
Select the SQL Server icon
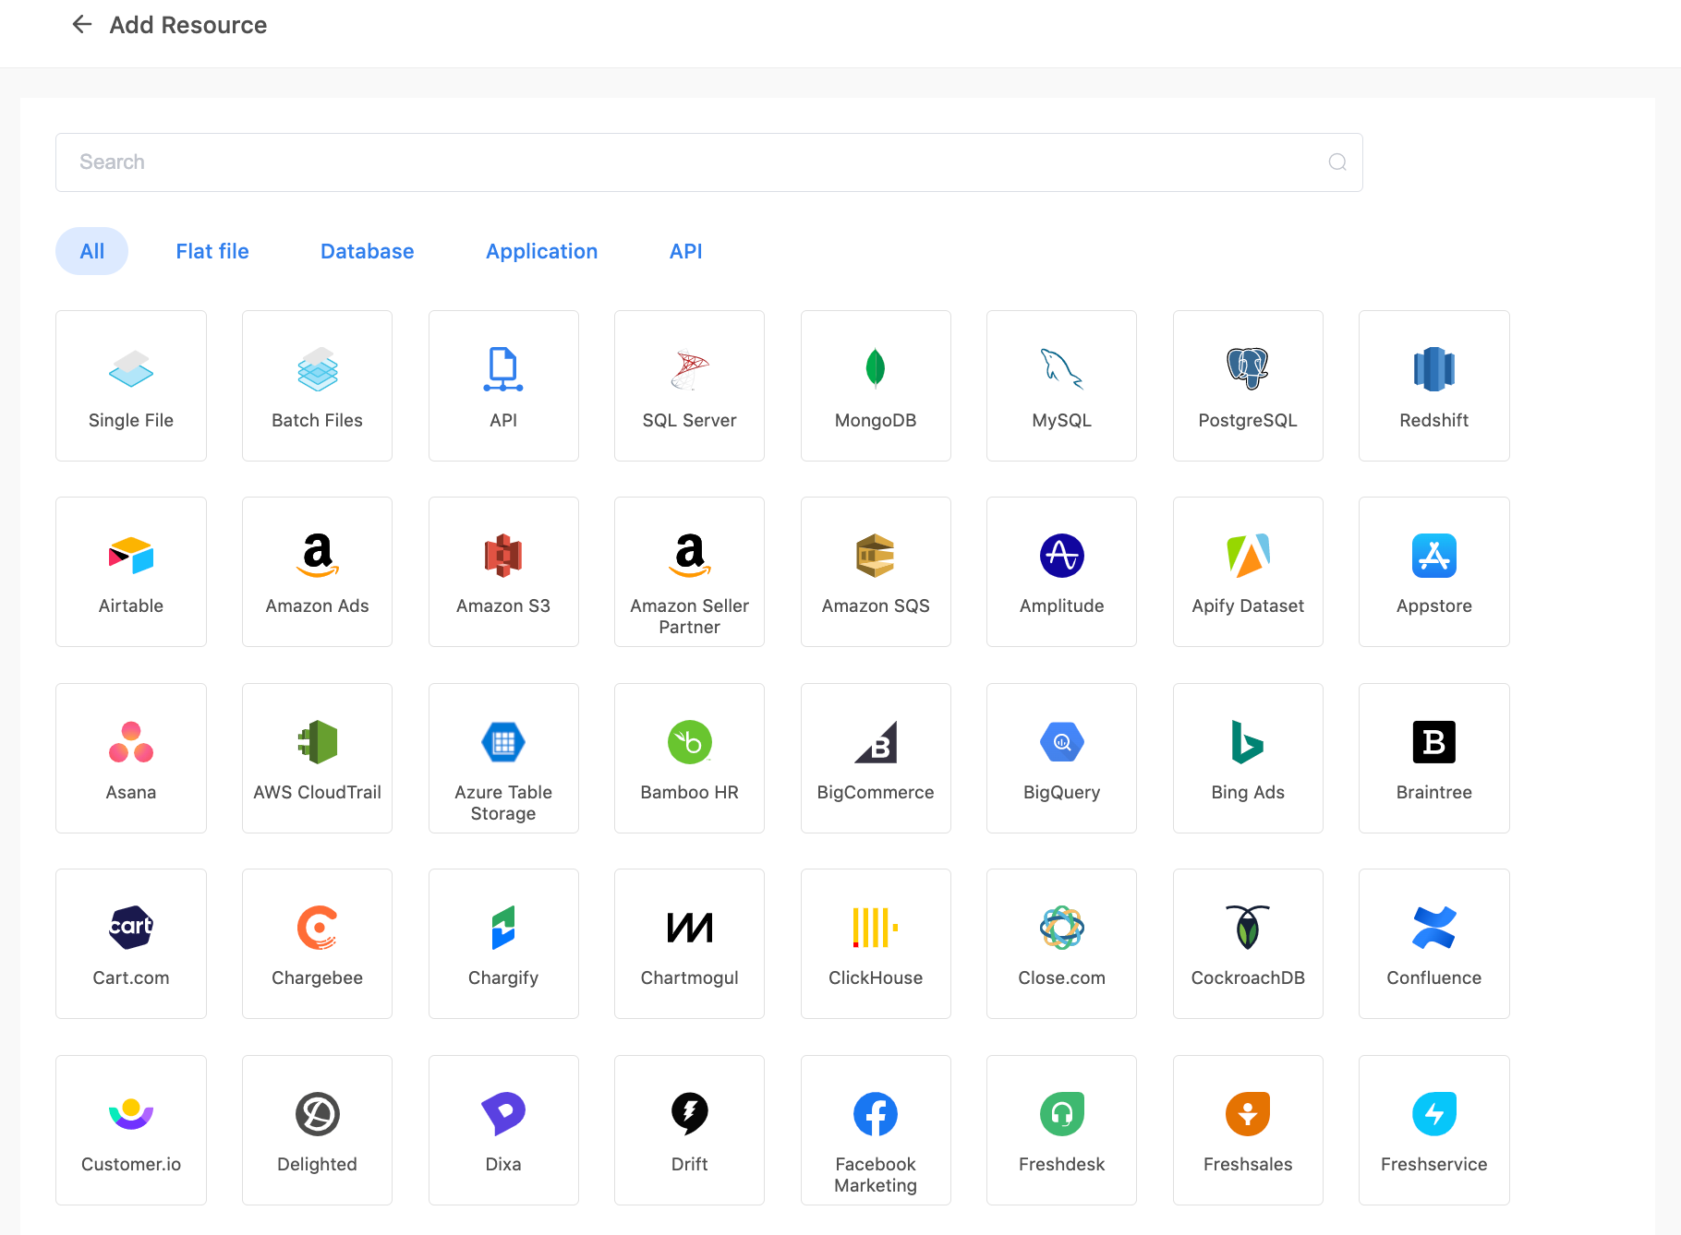point(690,369)
